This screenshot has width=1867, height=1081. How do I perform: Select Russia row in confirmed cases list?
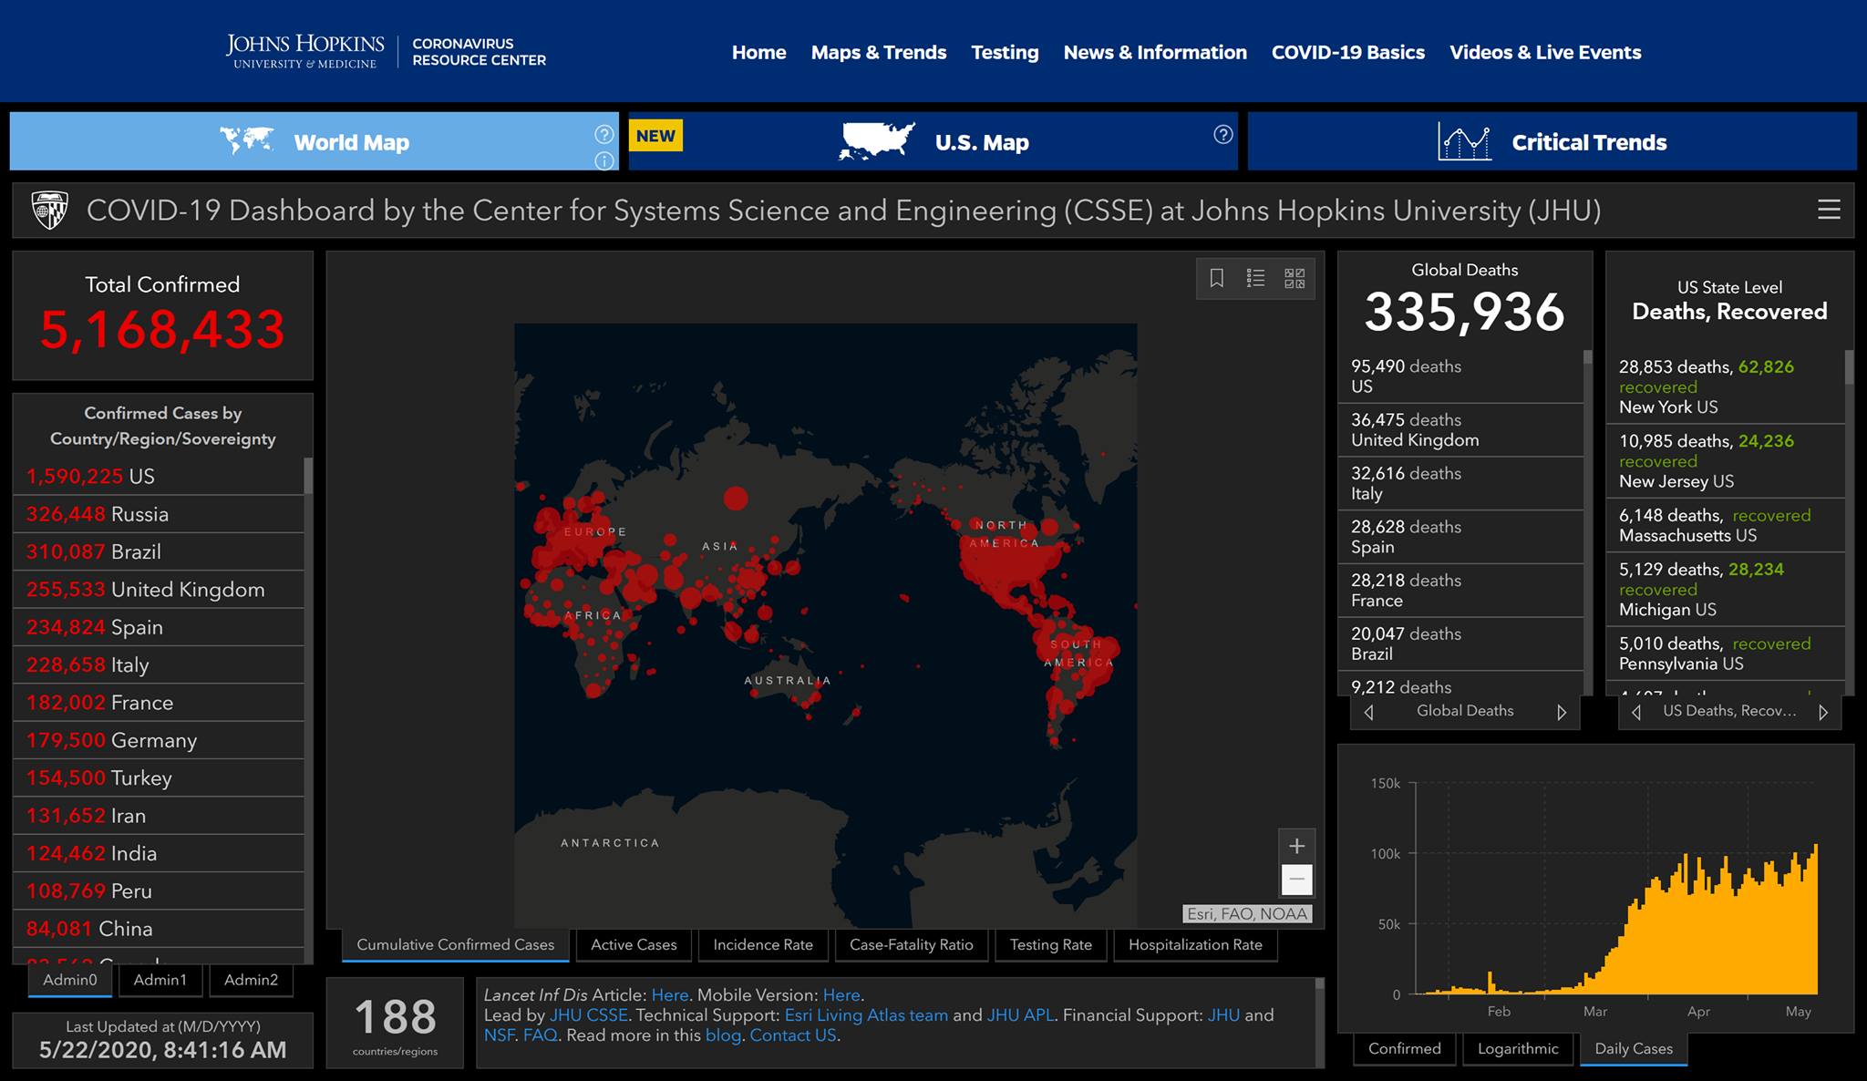(x=158, y=514)
